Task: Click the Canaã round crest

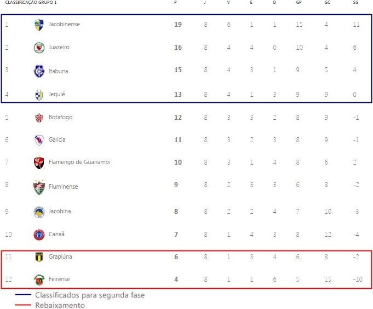Action: click(39, 235)
